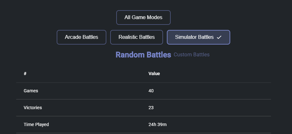Click the 24h 39m time value
Viewport: 292px width, 134px height.
(157, 124)
